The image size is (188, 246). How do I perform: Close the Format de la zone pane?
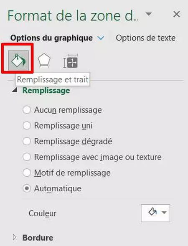177,14
